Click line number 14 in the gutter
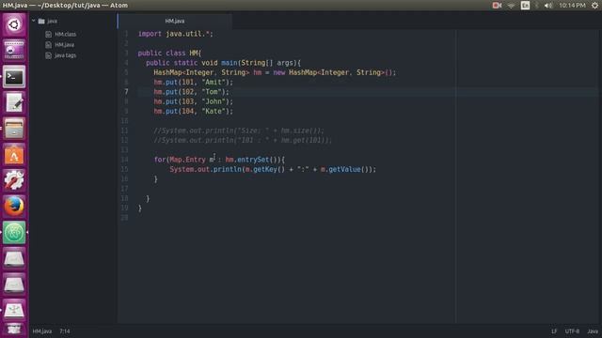Image resolution: width=602 pixels, height=338 pixels. click(x=124, y=160)
